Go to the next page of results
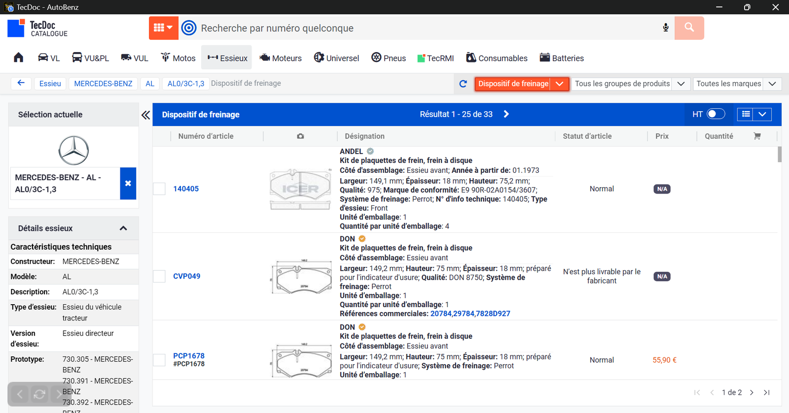The image size is (789, 413). click(x=752, y=393)
